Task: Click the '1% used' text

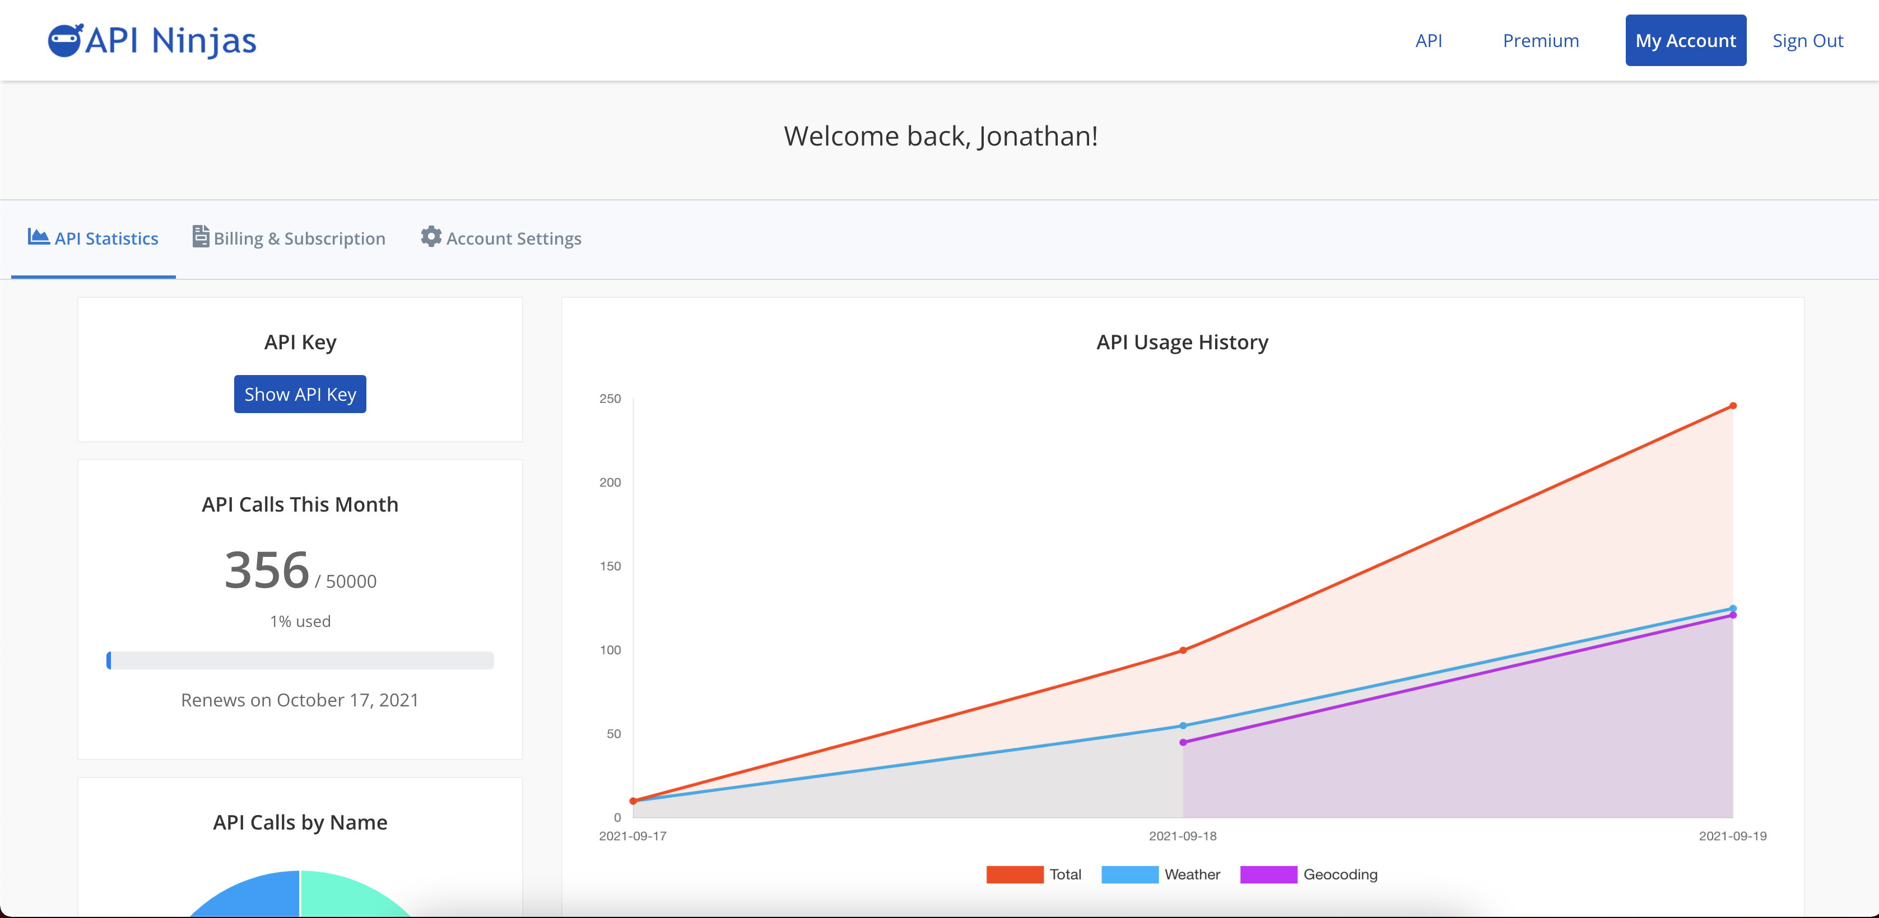Action: click(300, 621)
